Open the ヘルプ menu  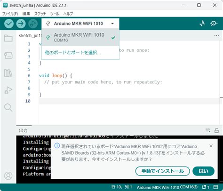68,14
